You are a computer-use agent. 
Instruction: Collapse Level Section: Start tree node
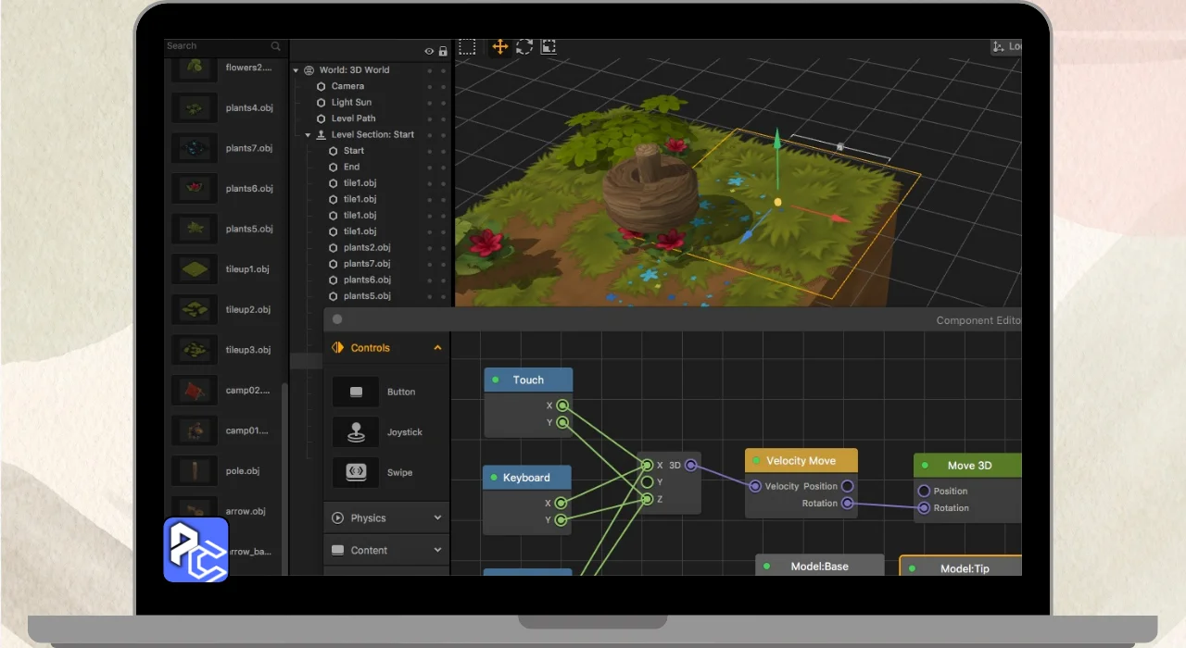coord(309,135)
